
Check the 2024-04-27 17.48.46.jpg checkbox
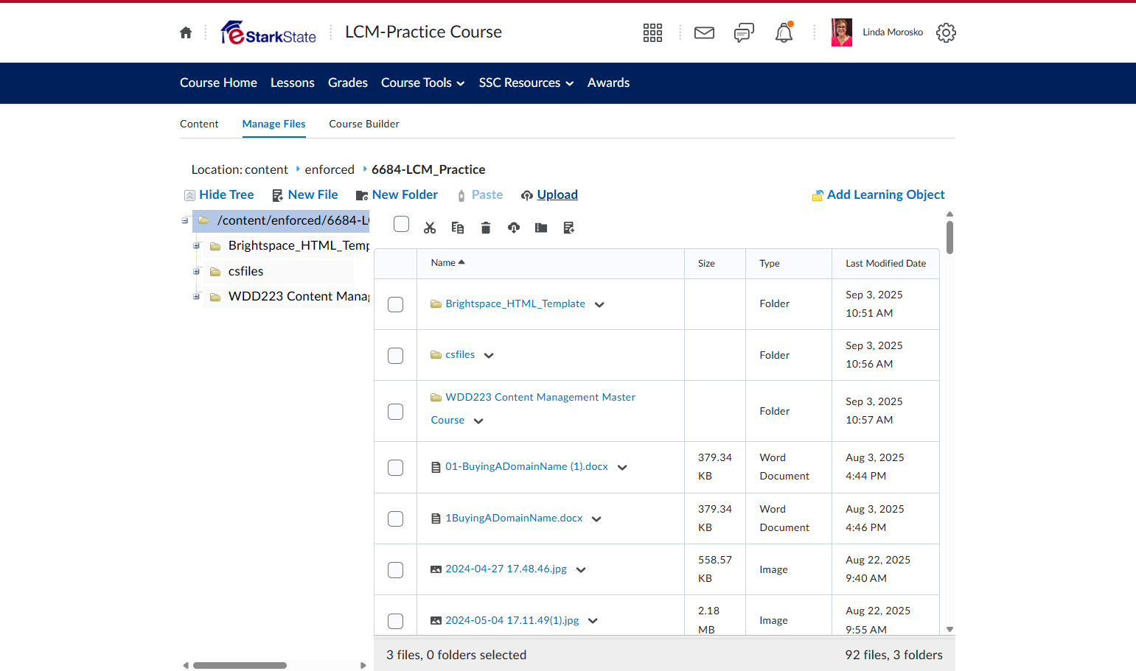pyautogui.click(x=396, y=570)
